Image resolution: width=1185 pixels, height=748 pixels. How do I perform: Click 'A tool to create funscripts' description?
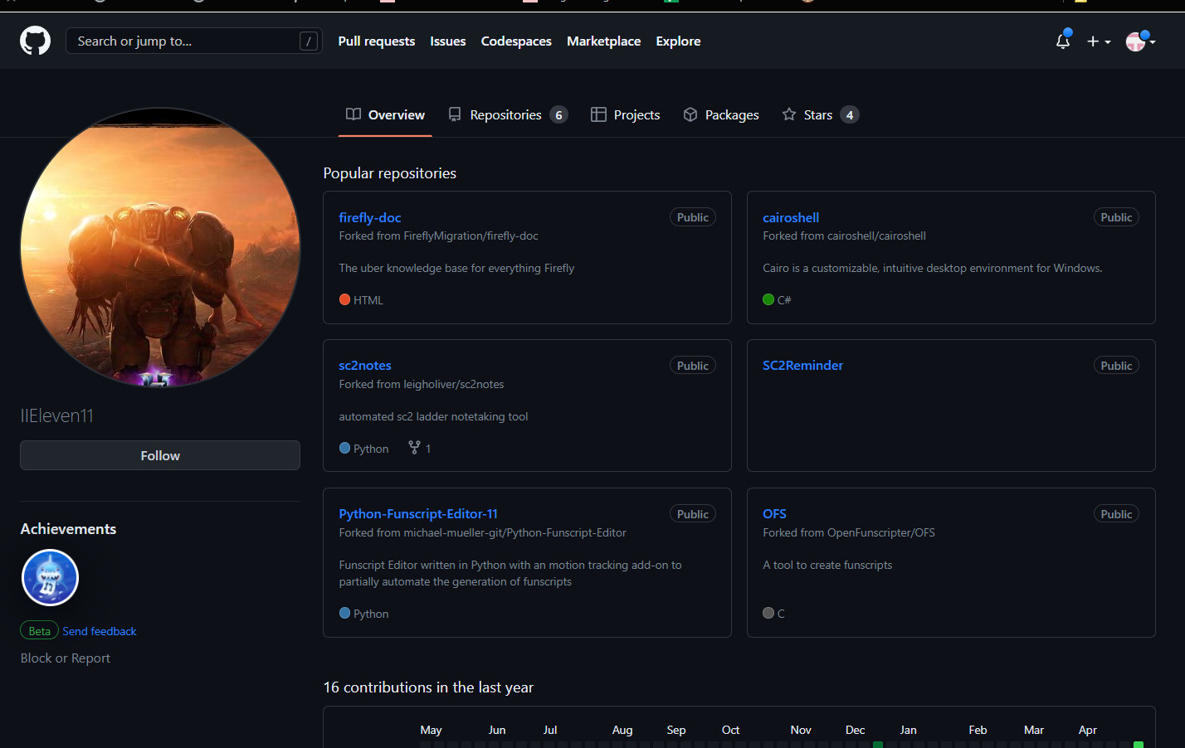(827, 565)
